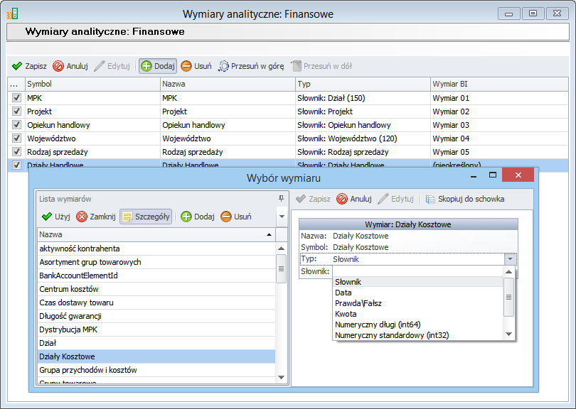This screenshot has height=409, width=576.
Task: Click Zapisz in the main Finansowe toolbar
Action: click(x=29, y=66)
